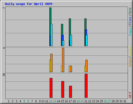
Task: Click the red KB bar for day 15
Action: (x=63, y=89)
